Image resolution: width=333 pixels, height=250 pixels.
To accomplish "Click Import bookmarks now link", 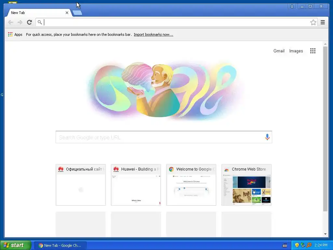I will point(153,35).
